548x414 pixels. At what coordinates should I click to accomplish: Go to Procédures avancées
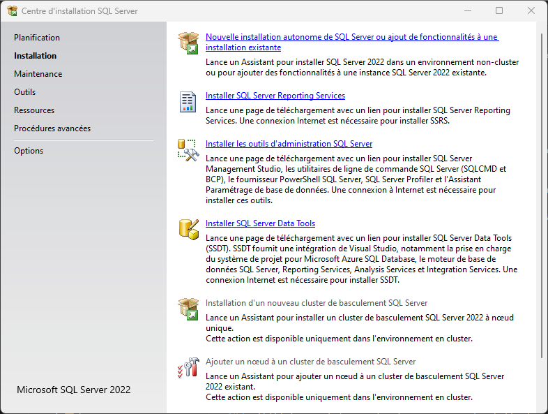[52, 128]
